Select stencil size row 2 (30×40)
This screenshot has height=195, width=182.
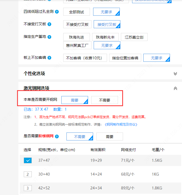tap(27, 174)
